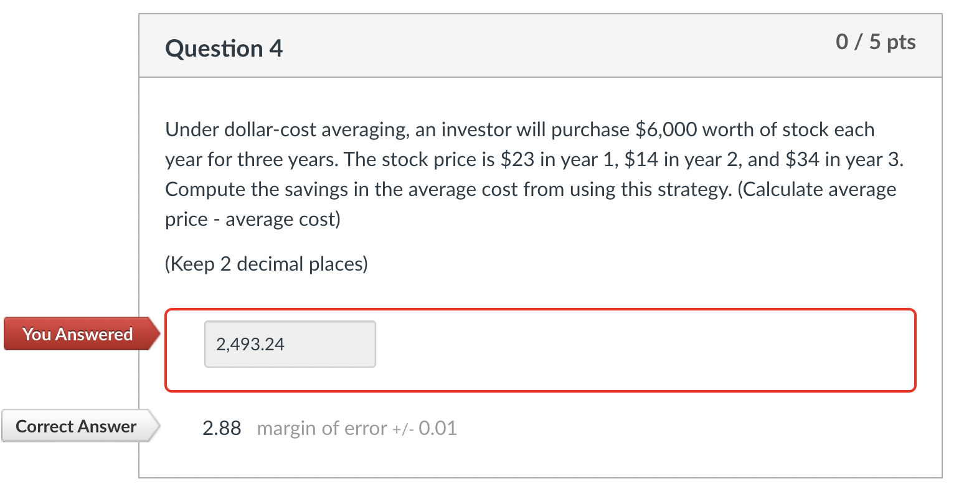Click the correct answer value 2.88
Image resolution: width=964 pixels, height=494 pixels.
(x=222, y=428)
